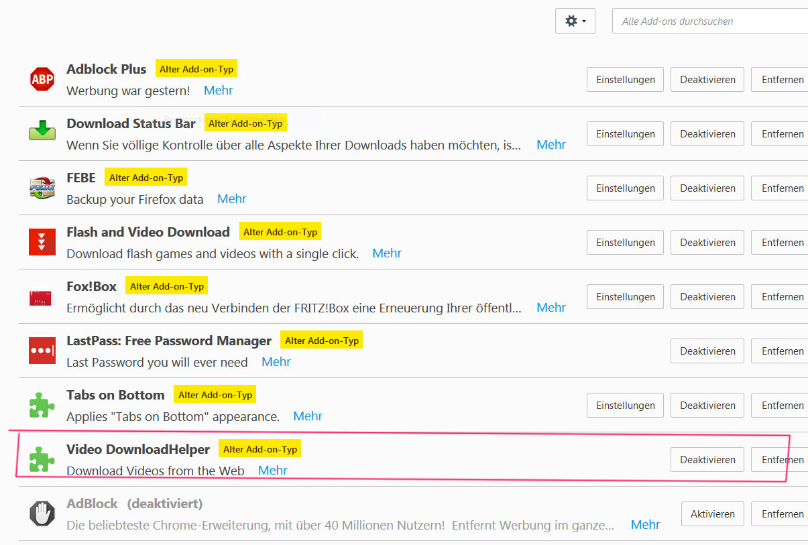808x545 pixels.
Task: Click the Fox!Box add-on icon
Action: click(42, 296)
